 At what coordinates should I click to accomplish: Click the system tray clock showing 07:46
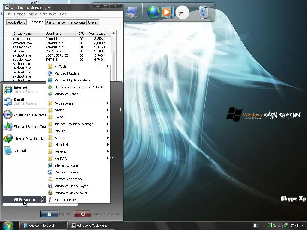(x=297, y=226)
